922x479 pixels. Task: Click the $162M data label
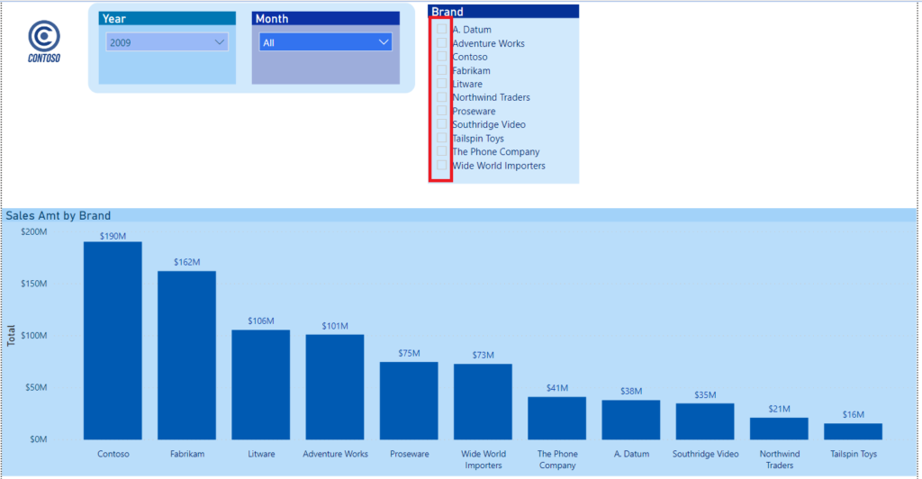(x=187, y=262)
